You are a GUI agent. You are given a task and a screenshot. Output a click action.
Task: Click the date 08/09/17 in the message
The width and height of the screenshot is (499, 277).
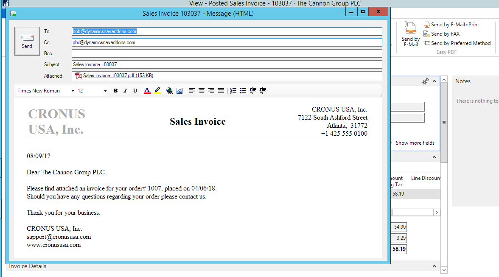pos(39,156)
